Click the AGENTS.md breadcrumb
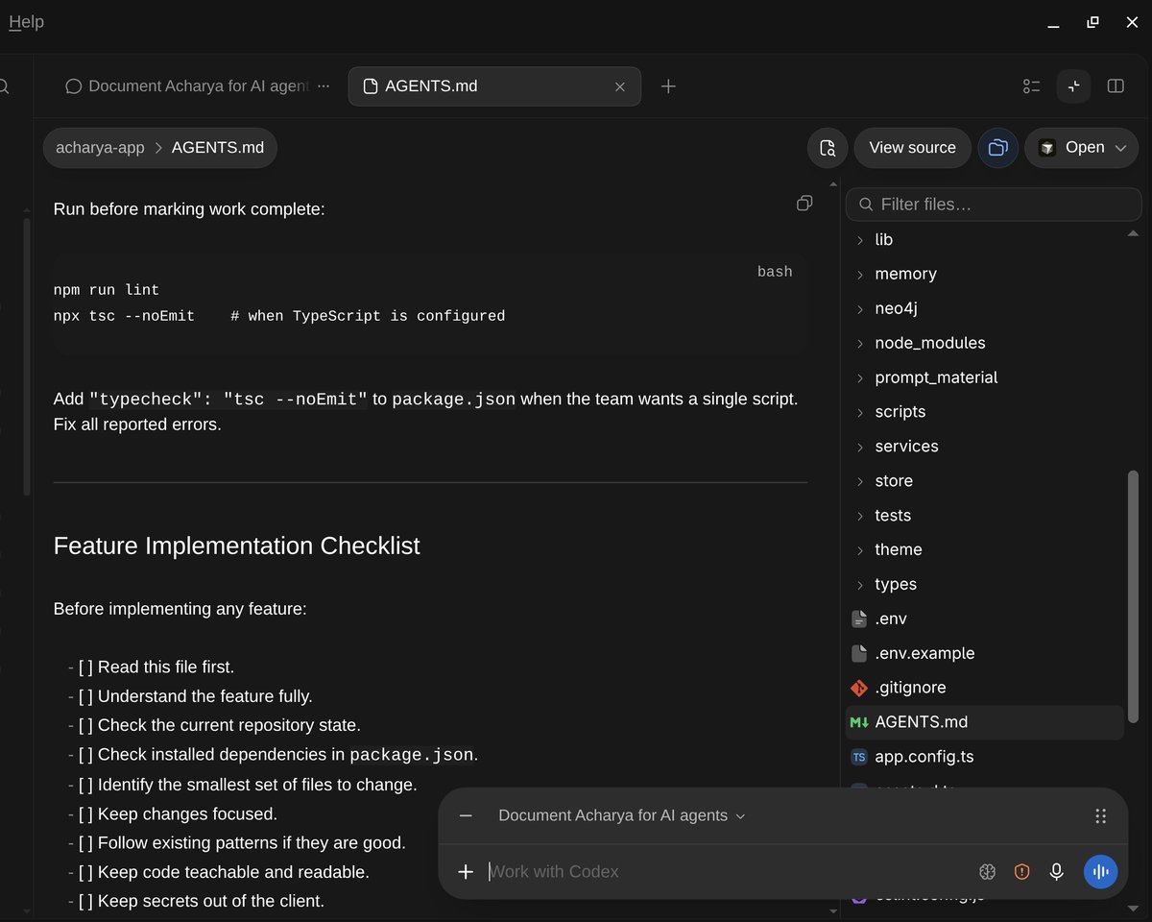1152x922 pixels. pyautogui.click(x=218, y=148)
